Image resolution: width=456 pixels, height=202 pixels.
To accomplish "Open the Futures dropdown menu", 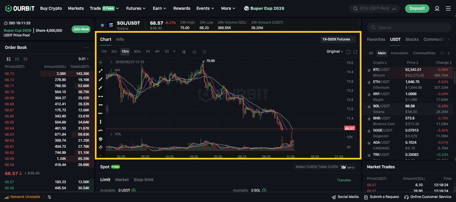I will (x=136, y=8).
